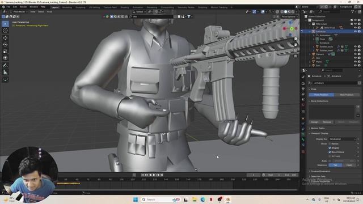Select the Cursor tool
The image size is (363, 204).
pos(5,31)
